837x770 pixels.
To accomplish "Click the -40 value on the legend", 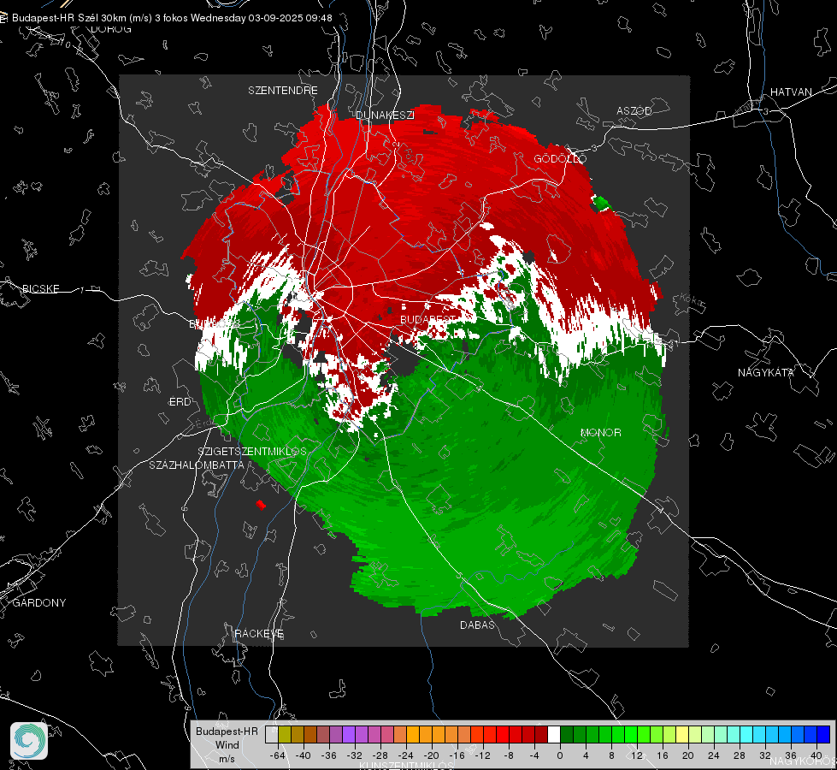I will (x=303, y=755).
